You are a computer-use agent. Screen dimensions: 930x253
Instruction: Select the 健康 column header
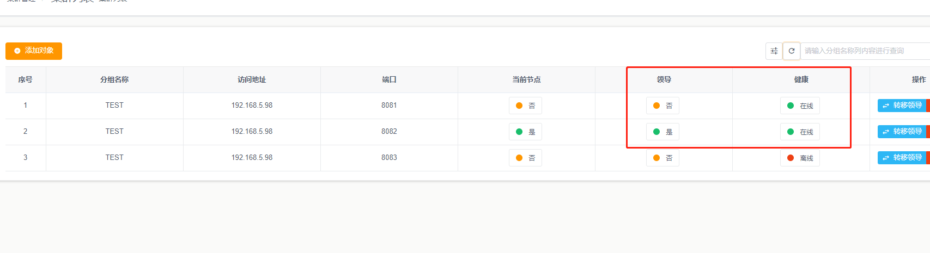[801, 79]
